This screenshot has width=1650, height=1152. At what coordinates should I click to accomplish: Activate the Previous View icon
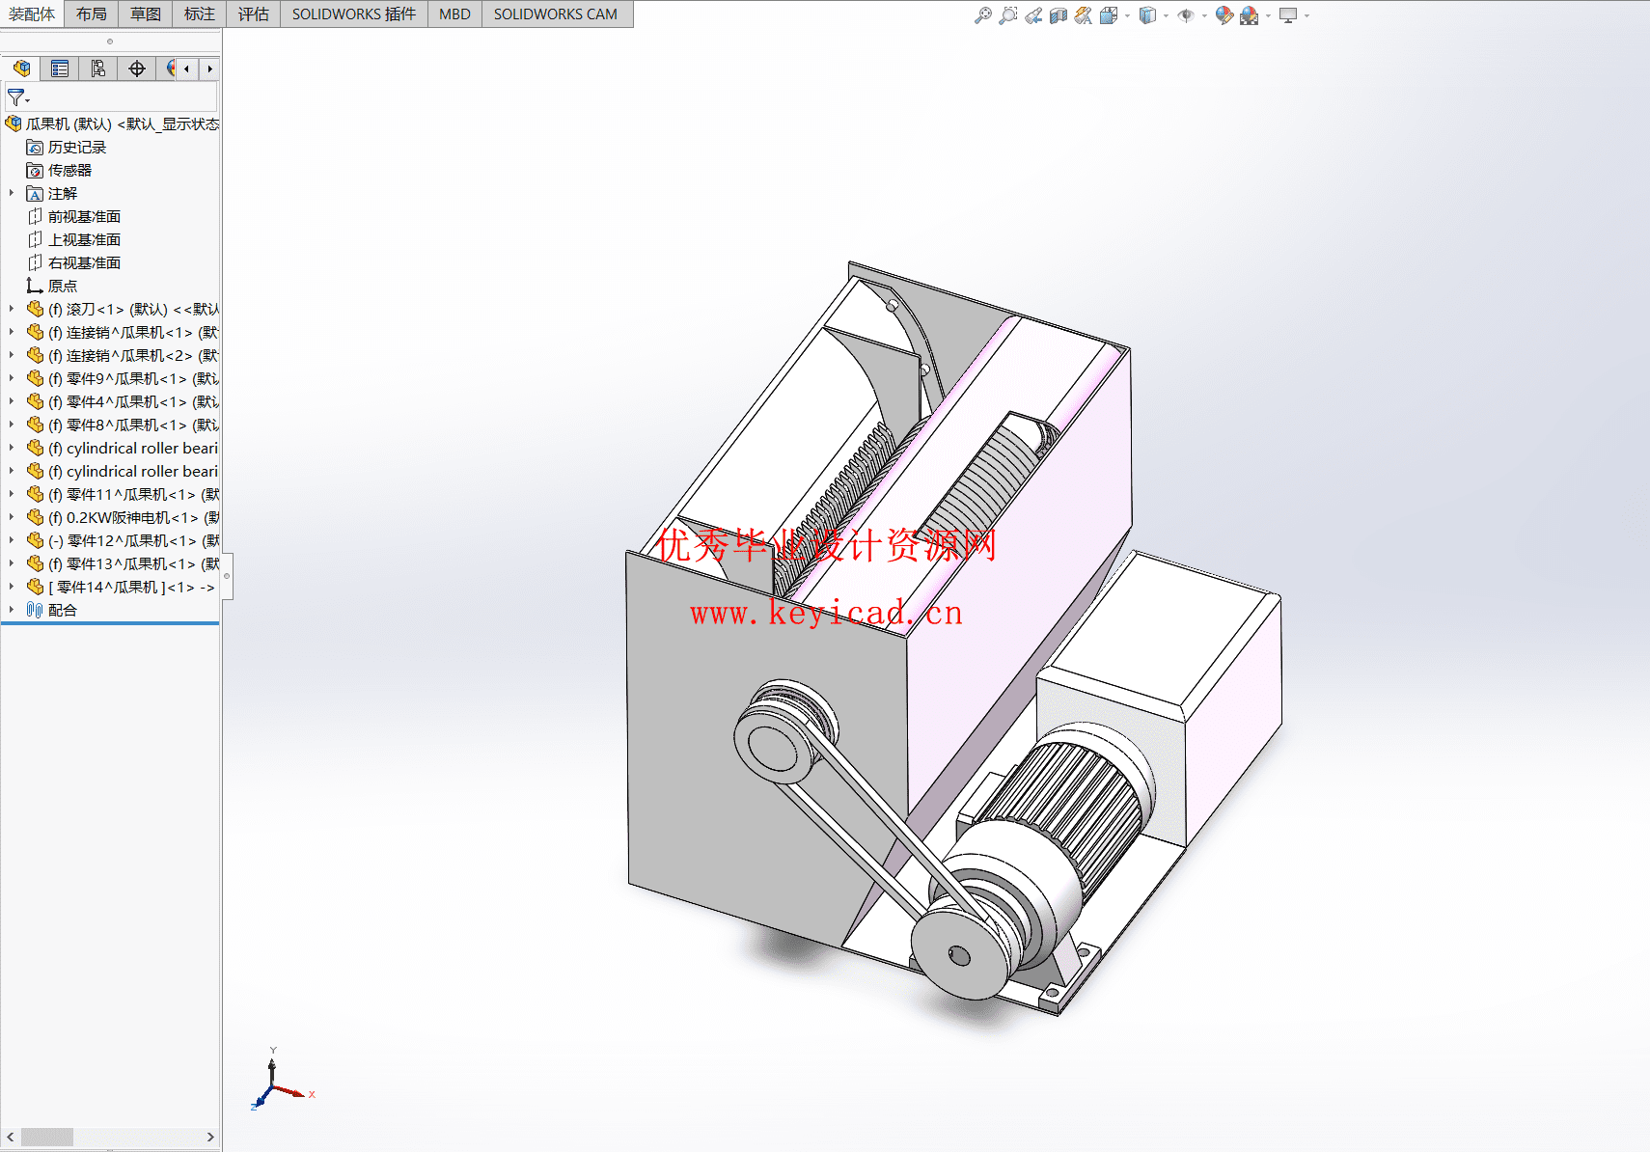tap(1033, 15)
